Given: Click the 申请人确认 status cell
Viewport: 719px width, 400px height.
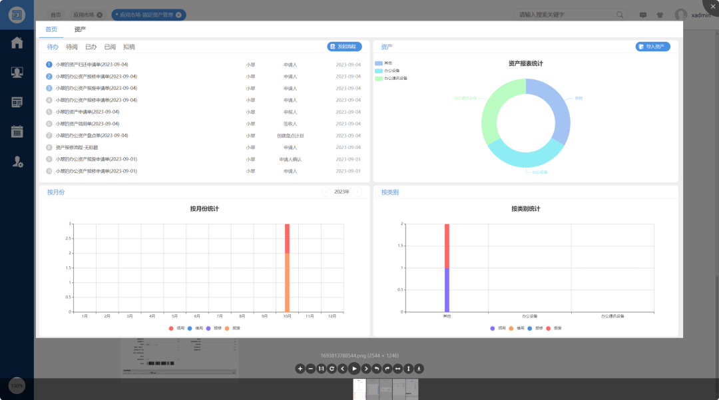Looking at the screenshot, I should pos(290,160).
